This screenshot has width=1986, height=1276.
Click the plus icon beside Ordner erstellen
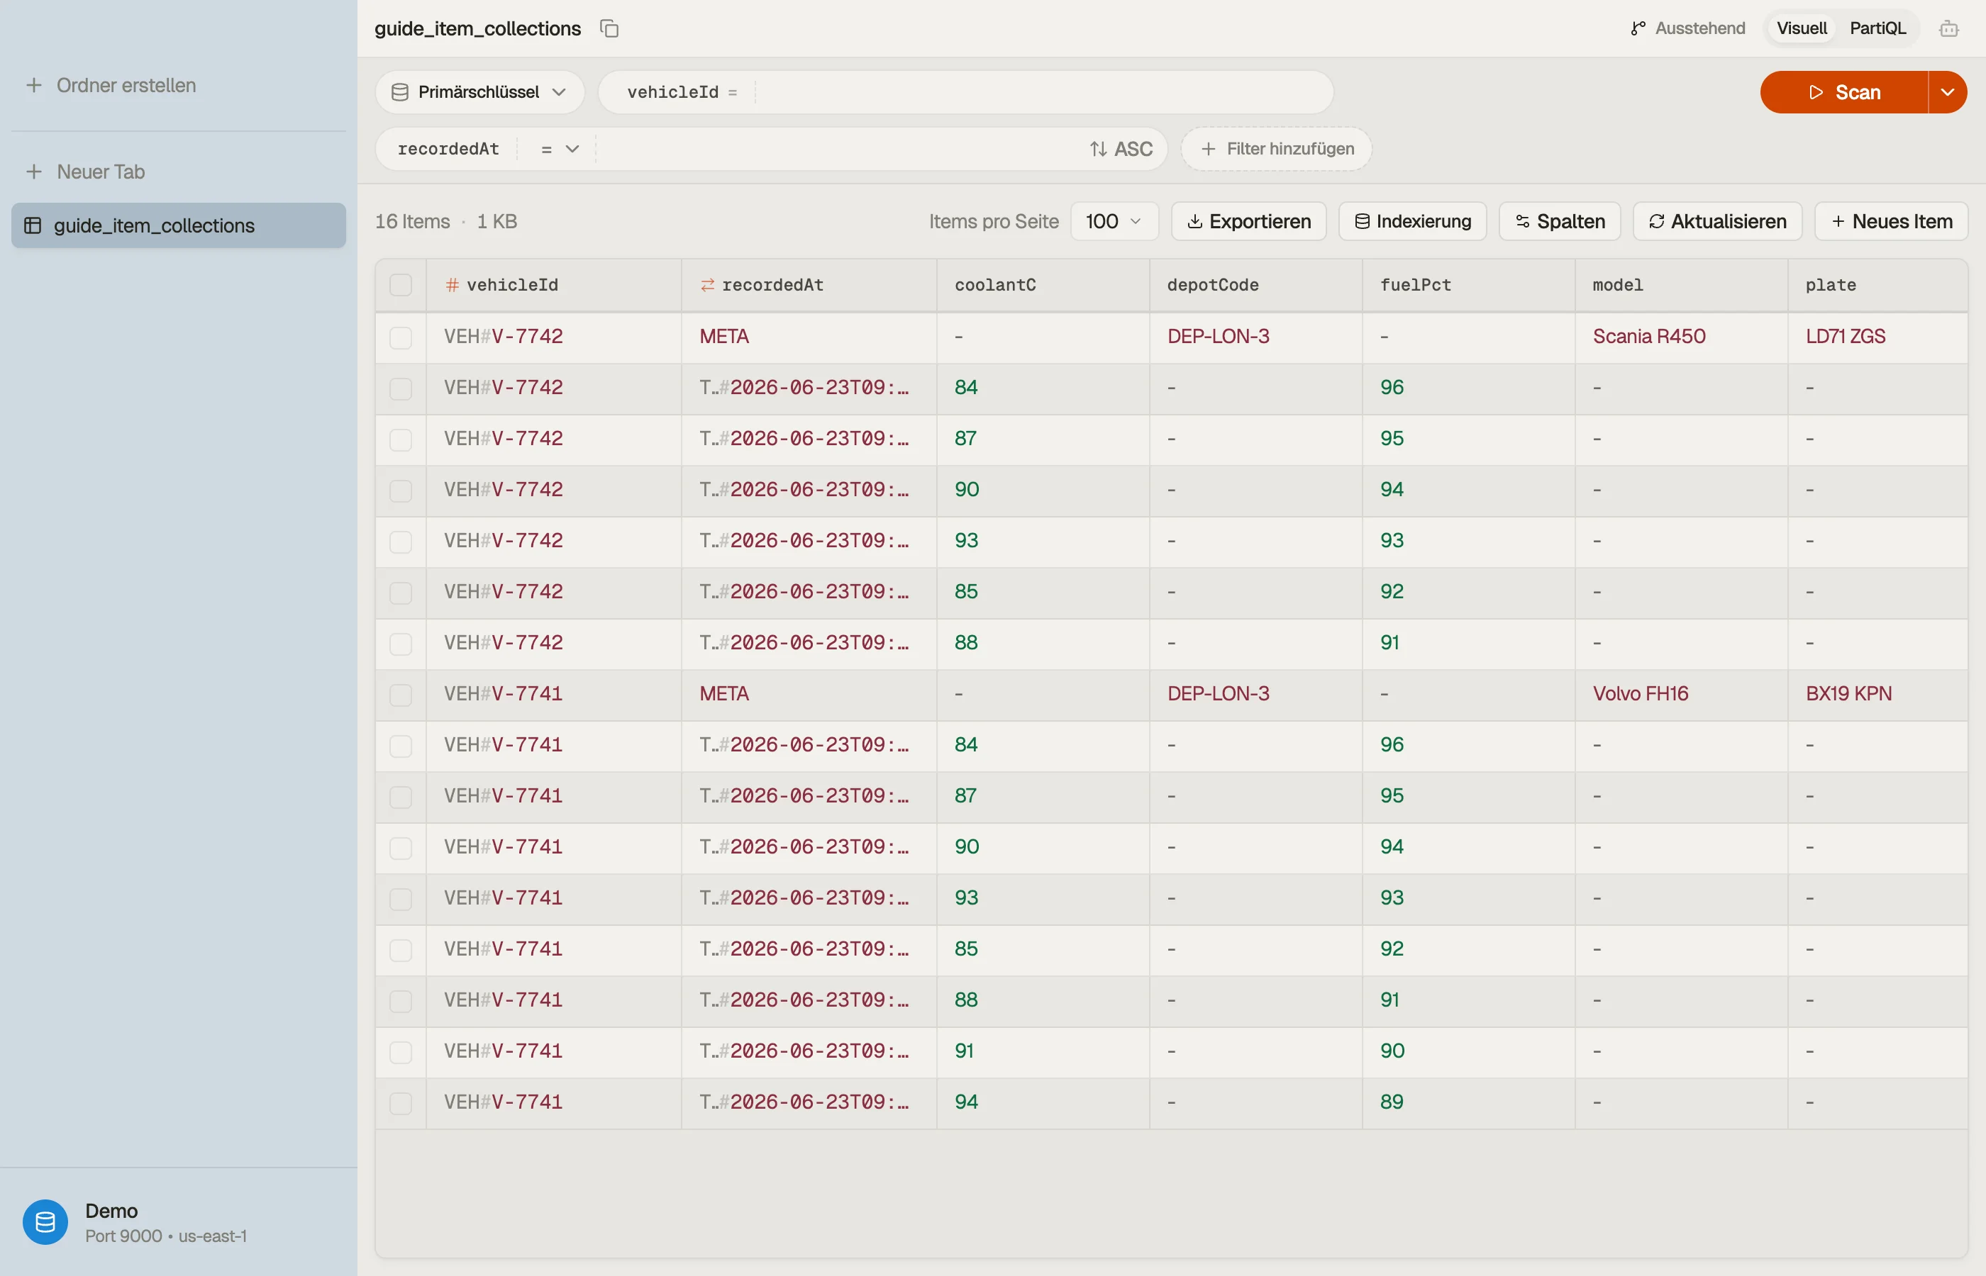tap(34, 85)
